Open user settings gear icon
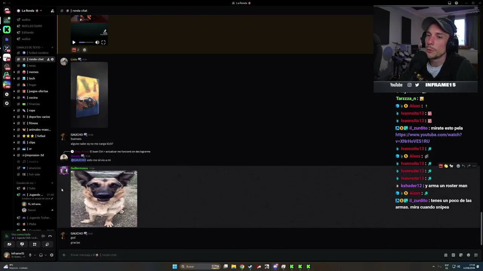This screenshot has width=483, height=271. point(52,255)
